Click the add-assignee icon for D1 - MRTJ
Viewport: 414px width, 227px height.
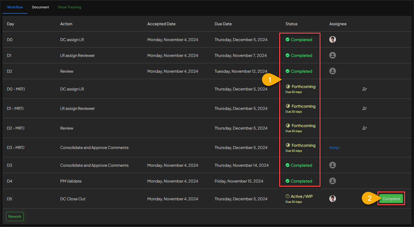click(364, 108)
